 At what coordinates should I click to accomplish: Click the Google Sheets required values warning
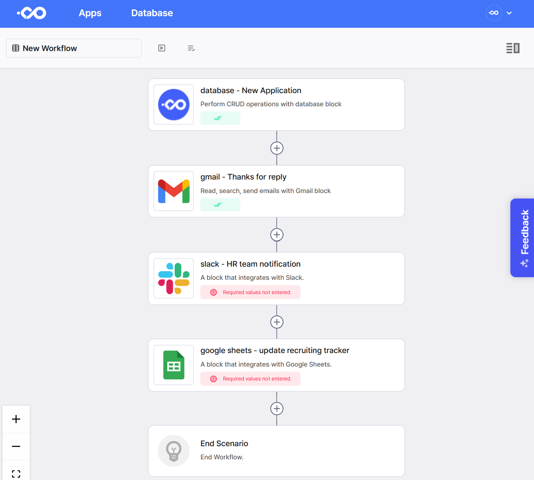pos(250,379)
